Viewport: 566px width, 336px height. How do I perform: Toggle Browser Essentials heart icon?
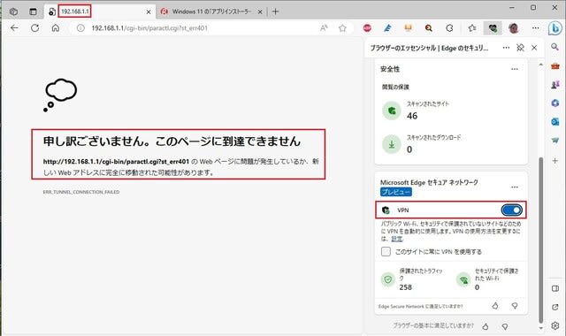click(493, 27)
